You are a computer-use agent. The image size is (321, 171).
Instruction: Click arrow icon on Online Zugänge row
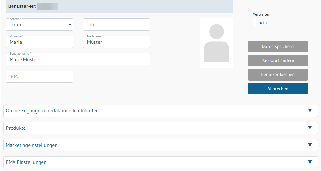pyautogui.click(x=310, y=111)
